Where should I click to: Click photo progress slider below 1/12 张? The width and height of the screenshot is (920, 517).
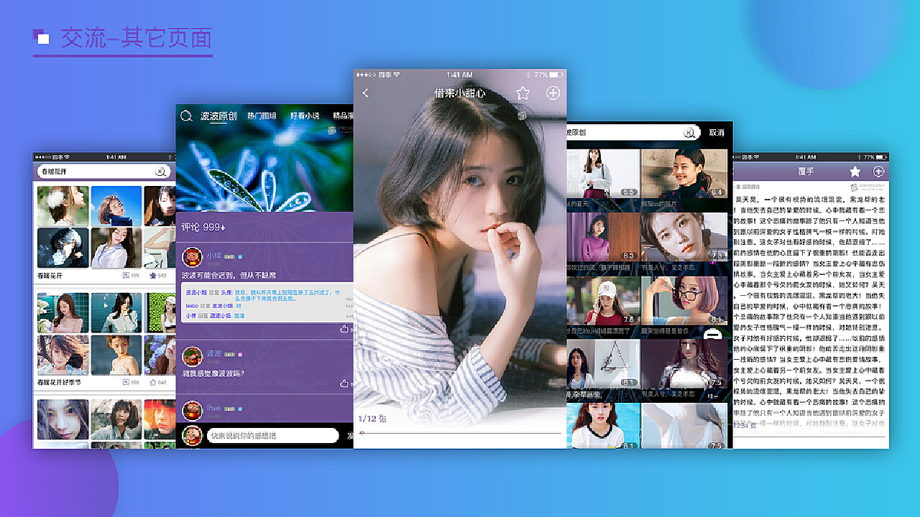click(460, 433)
